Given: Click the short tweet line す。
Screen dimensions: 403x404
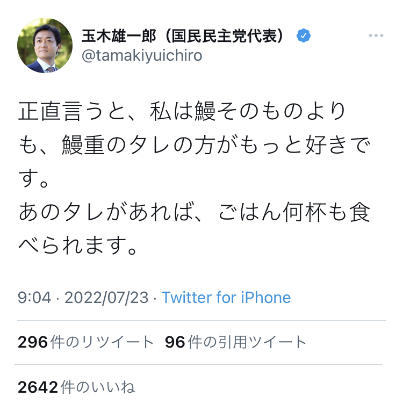Looking at the screenshot, I should tap(33, 178).
